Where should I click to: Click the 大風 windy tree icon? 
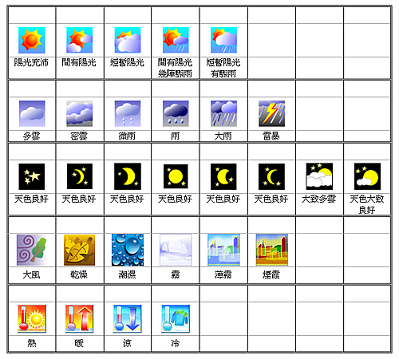pos(32,250)
